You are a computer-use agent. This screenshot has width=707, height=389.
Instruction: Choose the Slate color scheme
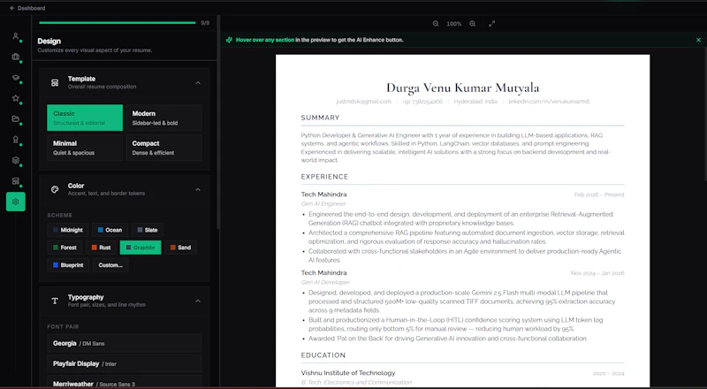pyautogui.click(x=148, y=230)
